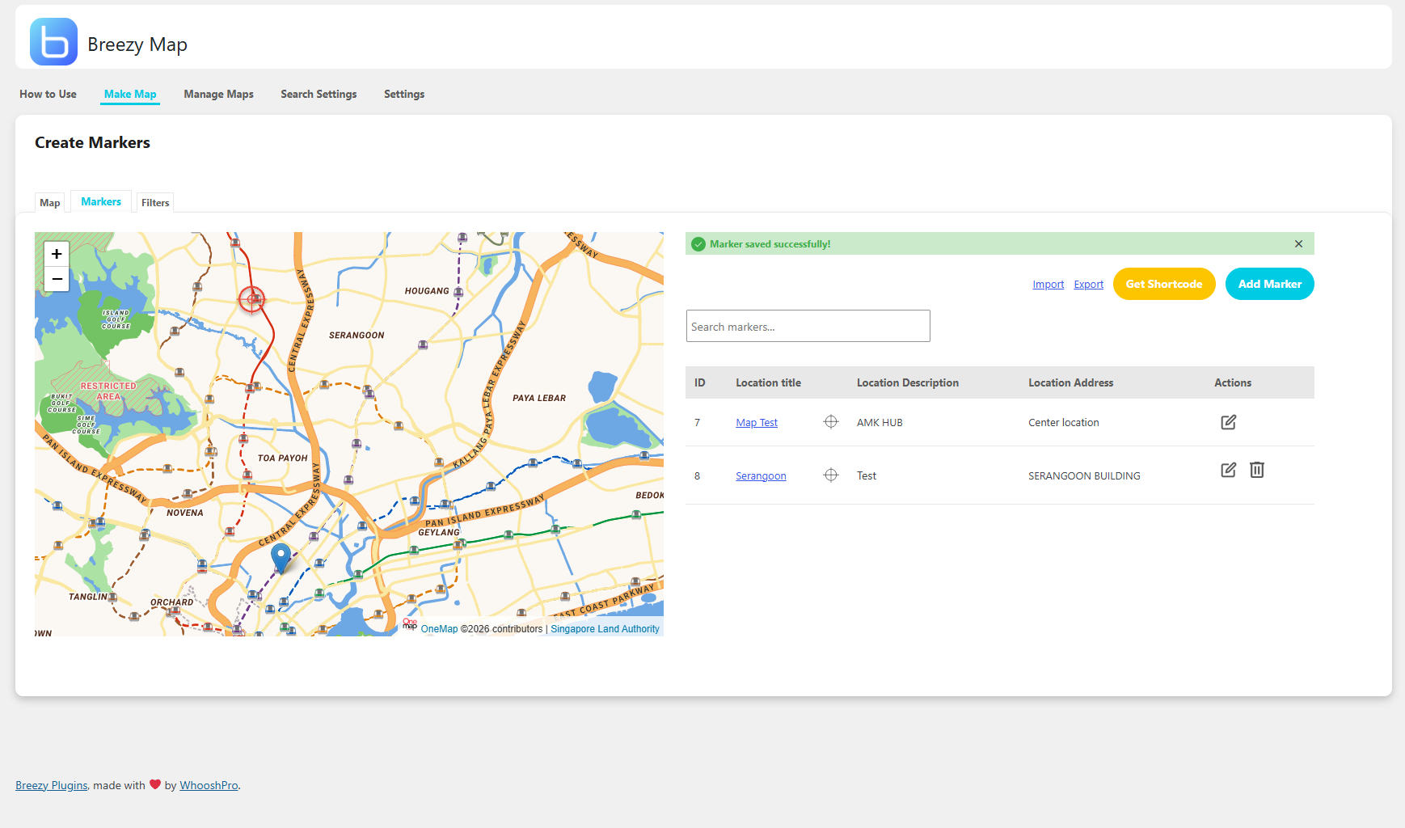
Task: Click the Center location address cell
Action: click(x=1063, y=423)
